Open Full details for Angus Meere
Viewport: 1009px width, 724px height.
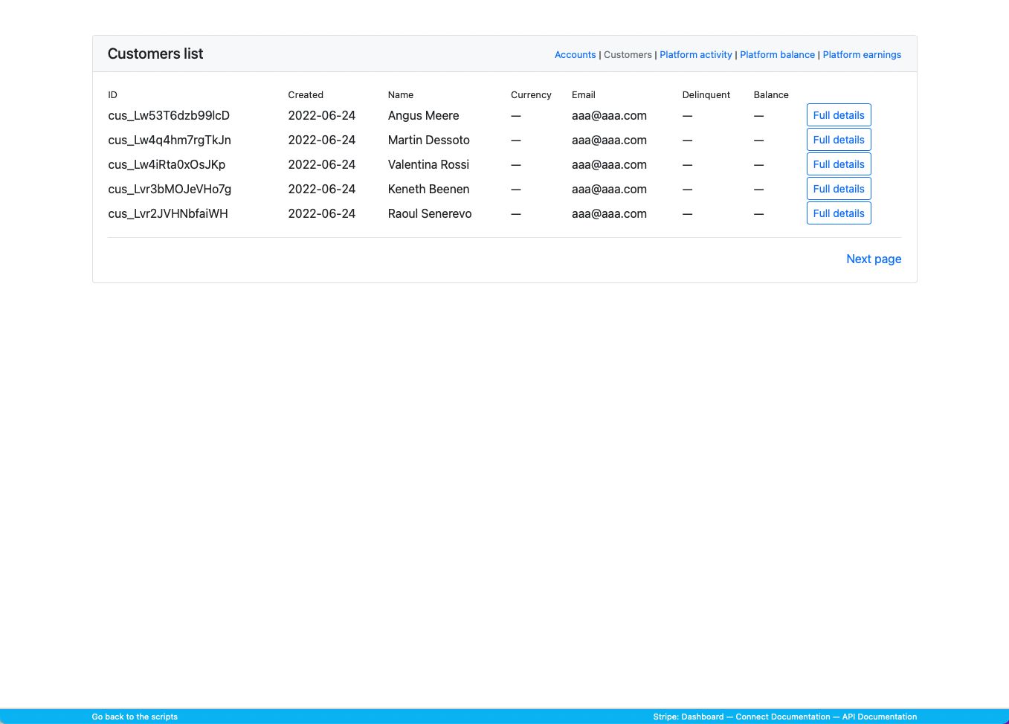tap(838, 115)
